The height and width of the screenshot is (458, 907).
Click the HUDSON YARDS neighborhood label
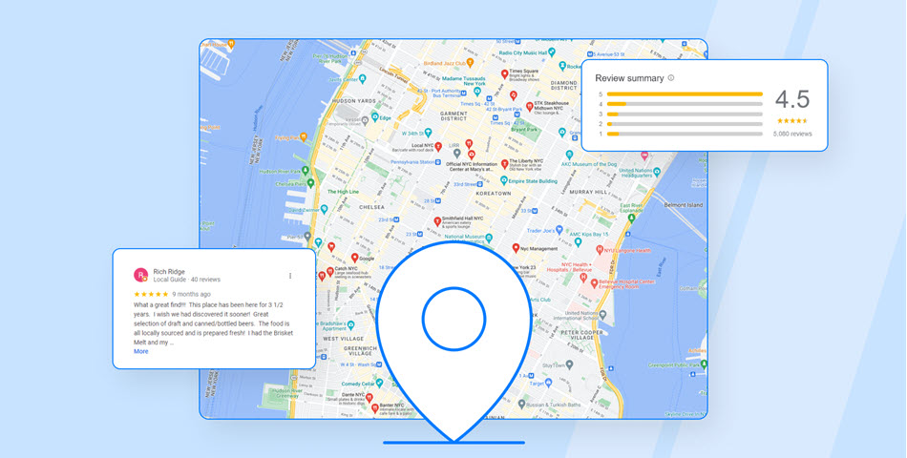pos(354,100)
